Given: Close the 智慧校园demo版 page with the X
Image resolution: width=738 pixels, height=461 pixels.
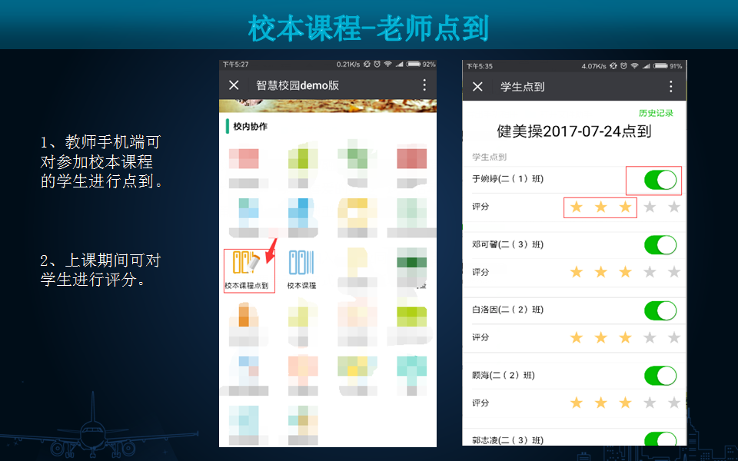Looking at the screenshot, I should [x=234, y=85].
